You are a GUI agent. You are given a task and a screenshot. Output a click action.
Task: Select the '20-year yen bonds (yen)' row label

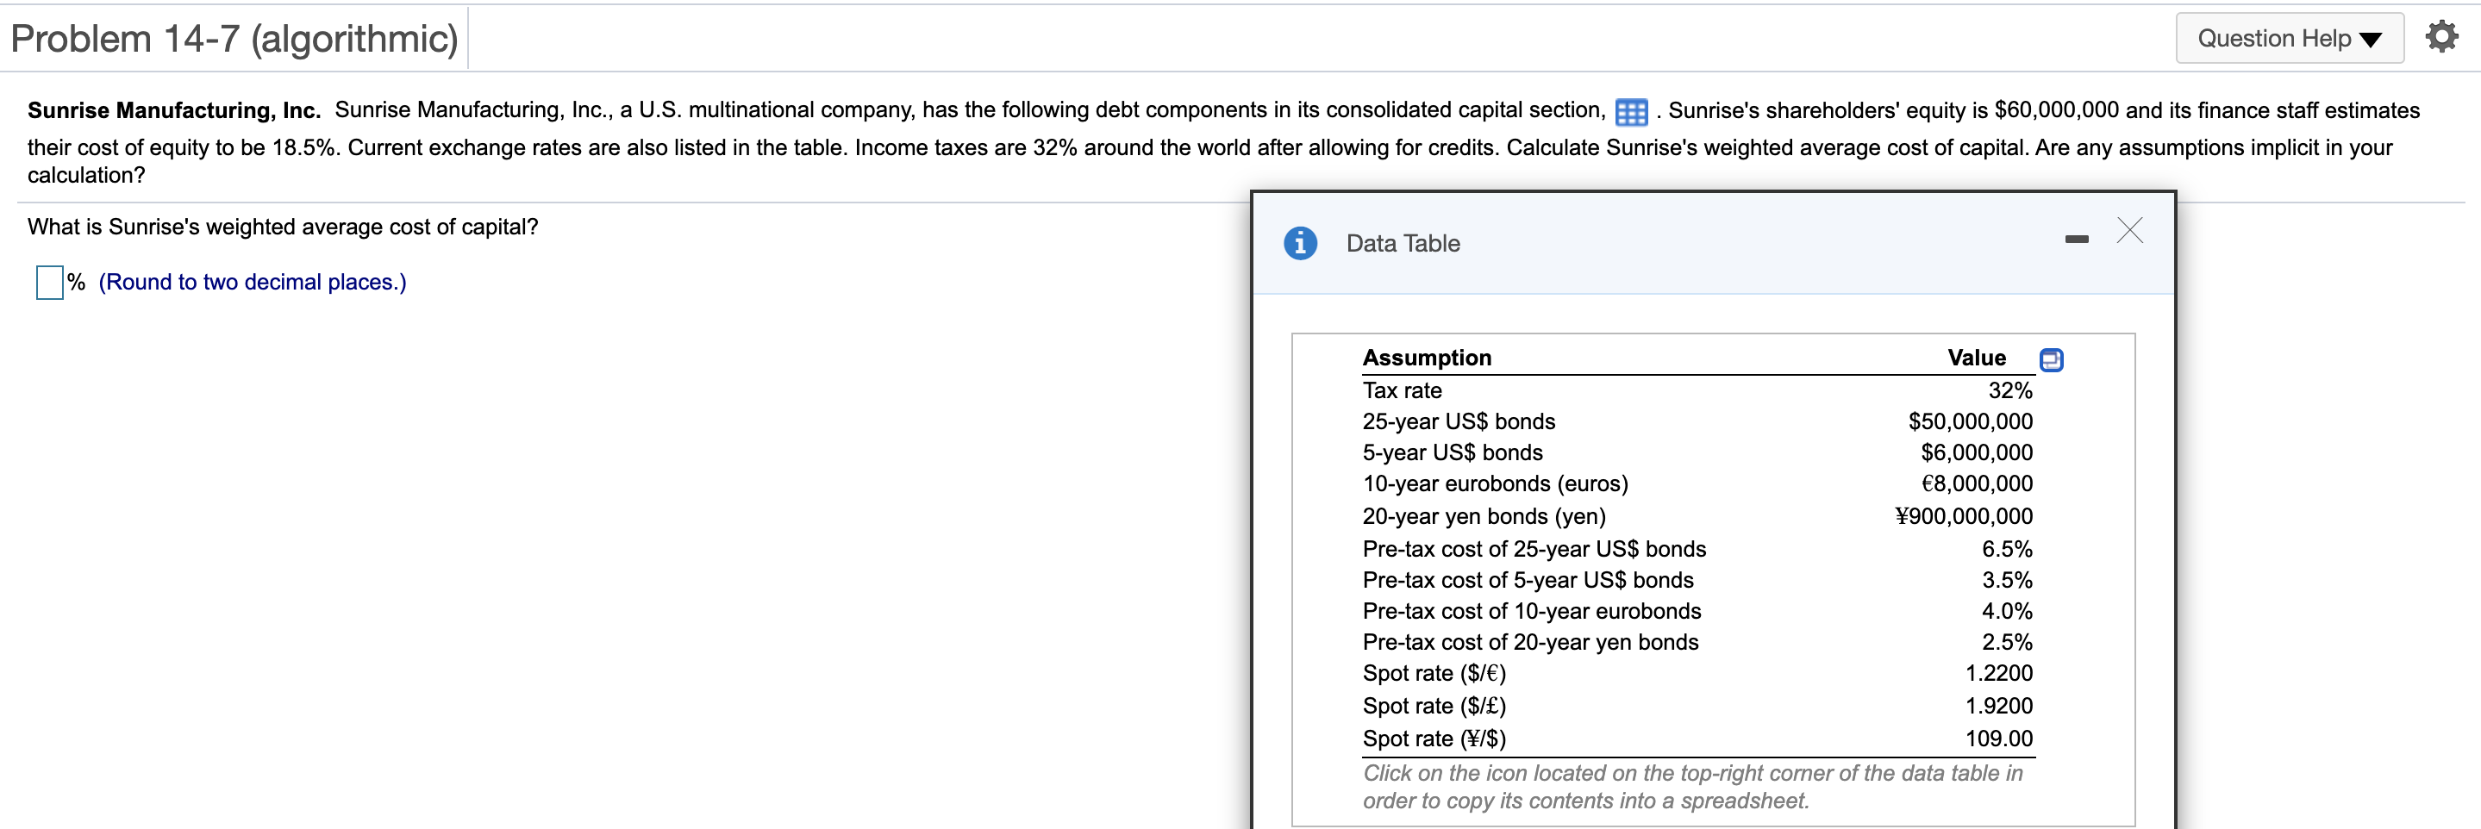1484,516
